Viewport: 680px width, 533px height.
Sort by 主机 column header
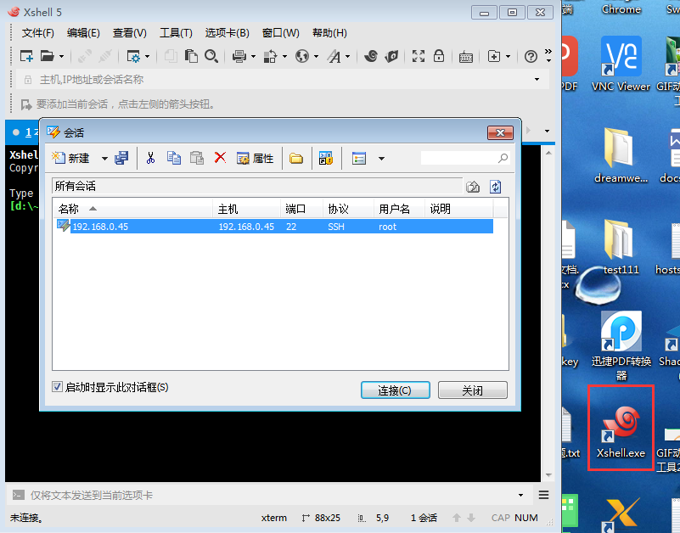(246, 209)
